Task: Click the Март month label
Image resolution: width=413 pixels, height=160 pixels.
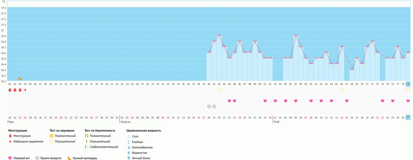Action: pos(11,122)
